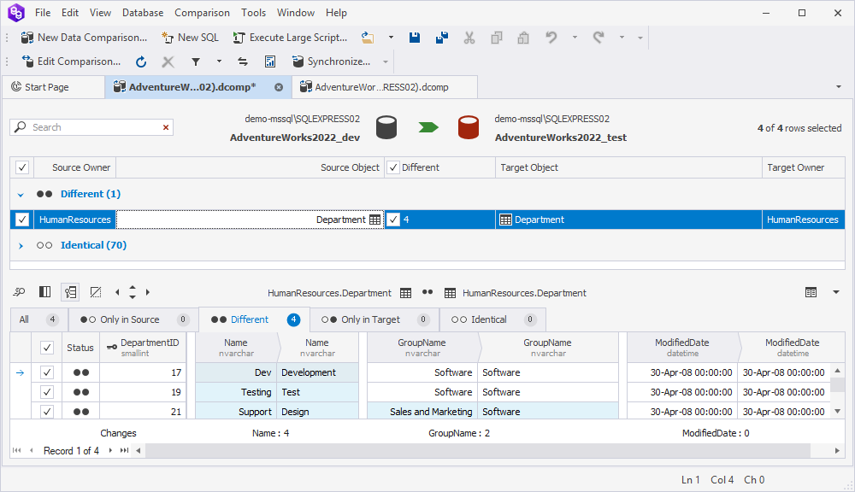Click the filter funnel icon
855x492 pixels.
[x=196, y=61]
